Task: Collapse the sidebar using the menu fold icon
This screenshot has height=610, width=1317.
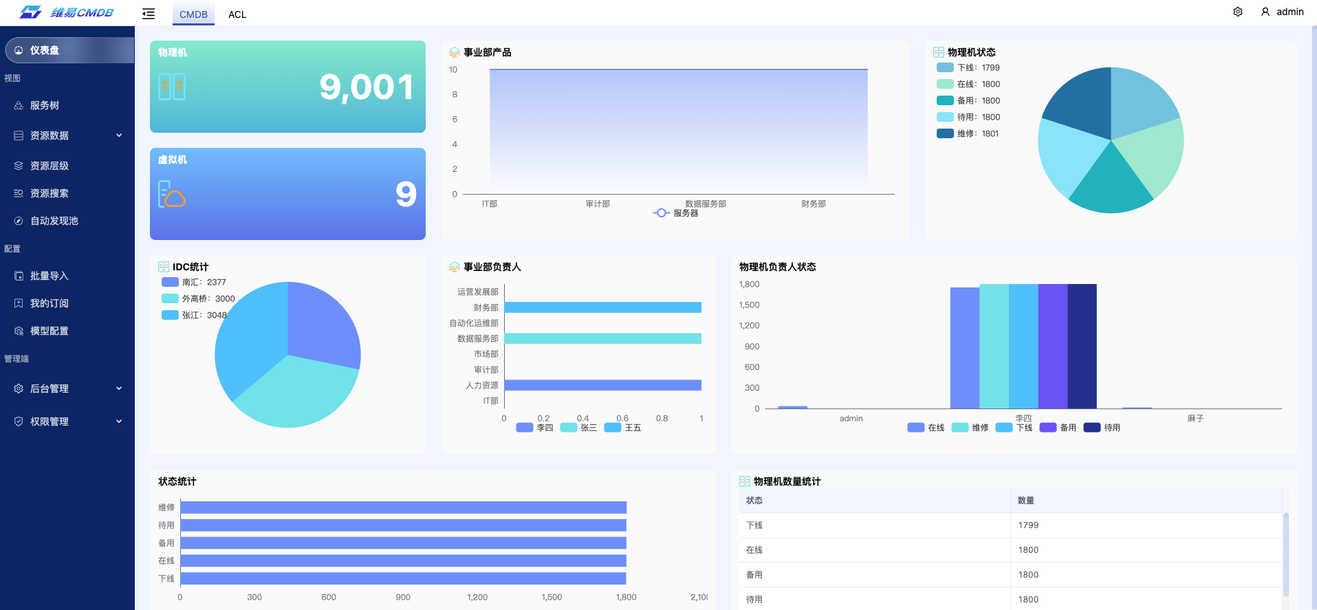Action: 149,14
